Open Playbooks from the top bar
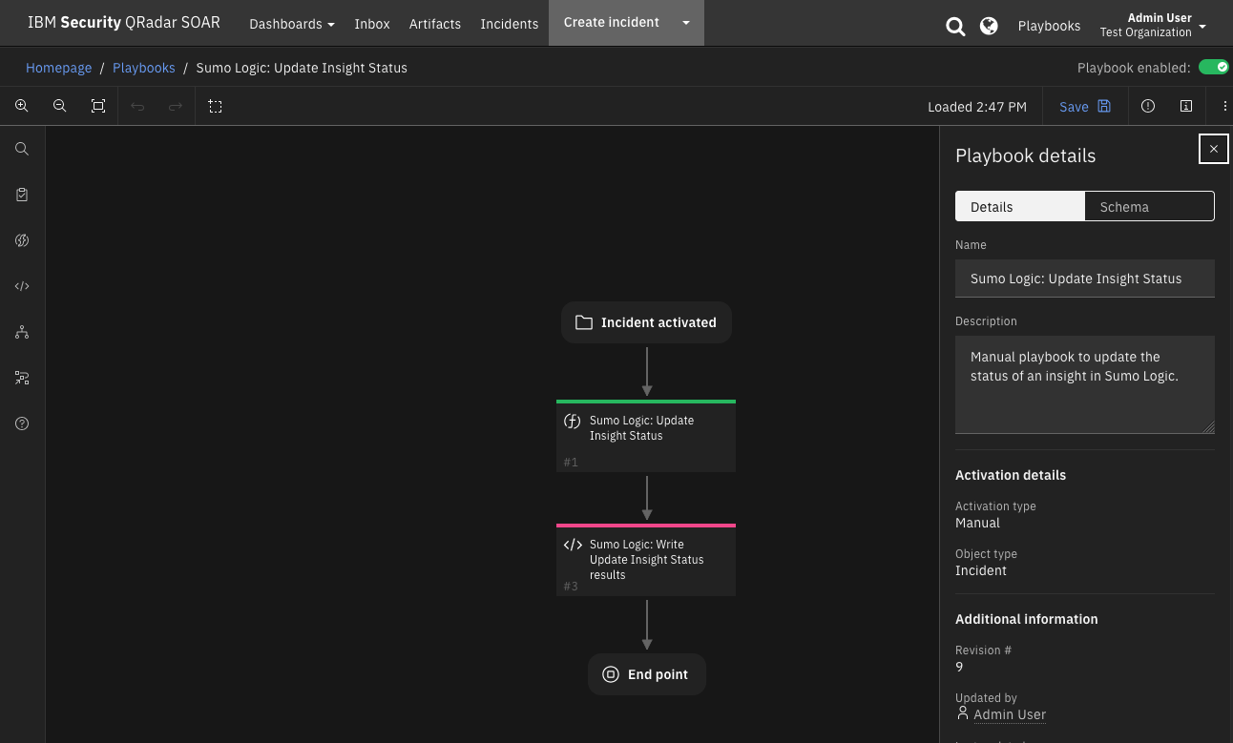Screen dimensions: 1233x743 (x=1049, y=26)
